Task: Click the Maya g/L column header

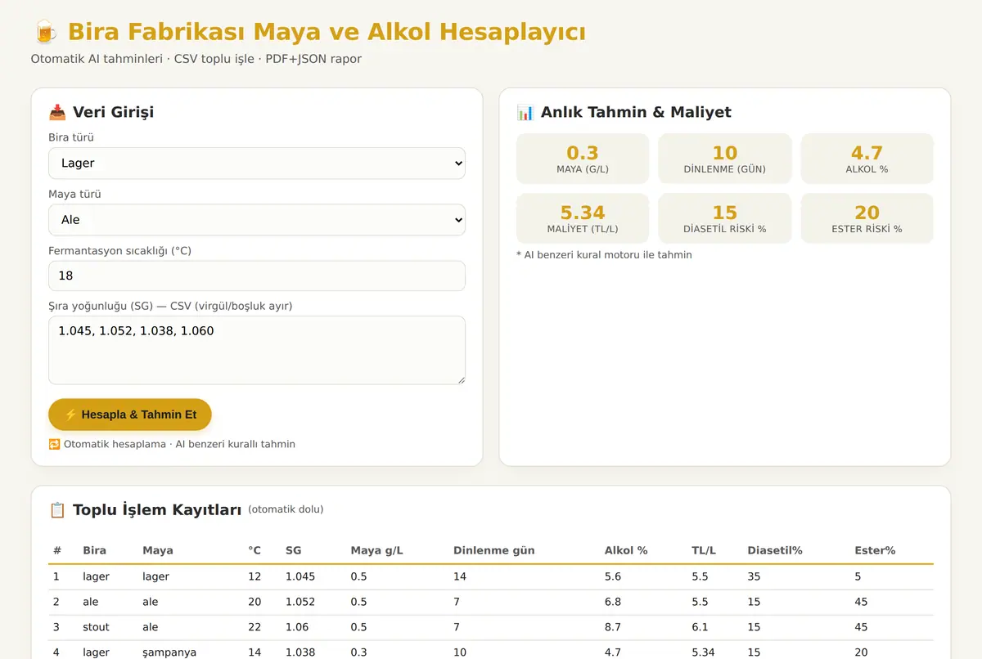Action: pos(376,550)
